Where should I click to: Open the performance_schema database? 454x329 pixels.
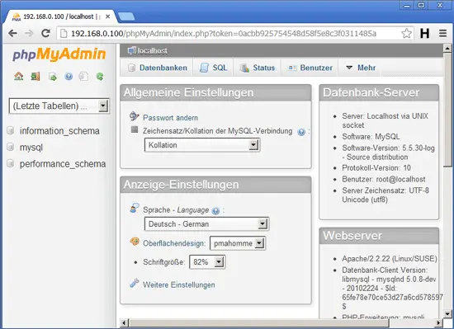(x=63, y=164)
